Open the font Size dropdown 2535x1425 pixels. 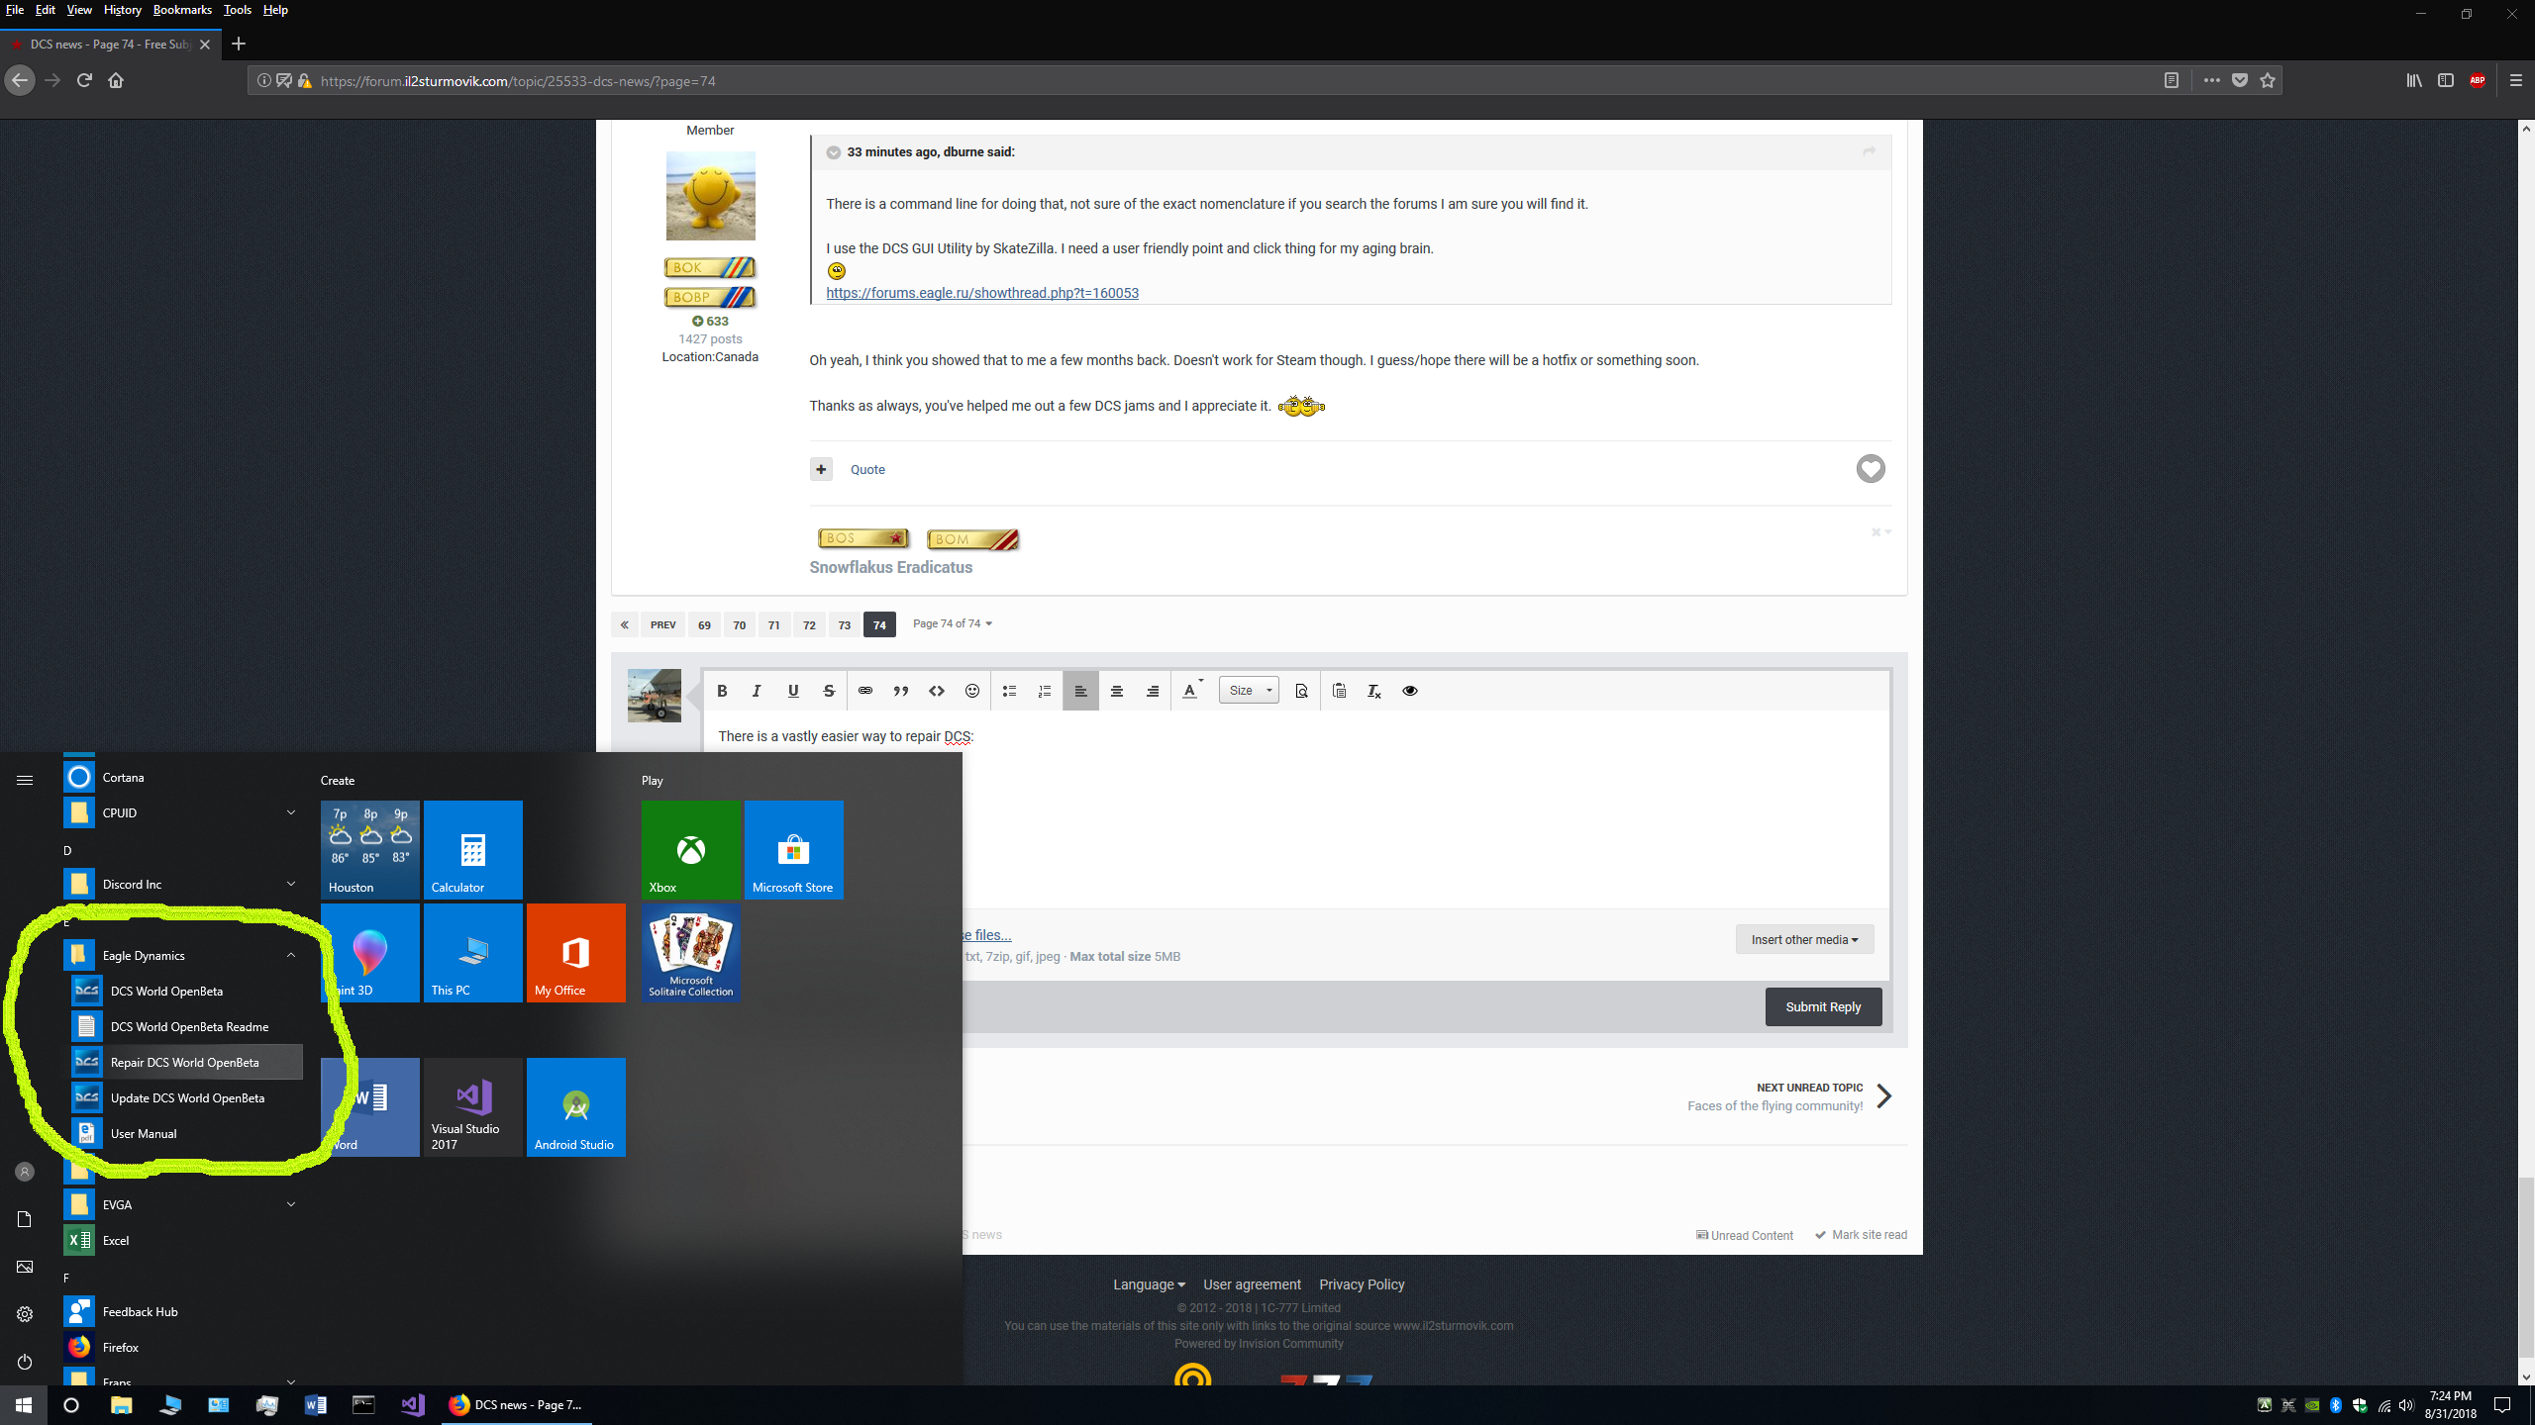tap(1249, 691)
